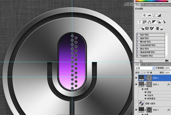Image resolution: width=171 pixels, height=115 pixels.
Task: Hide the 形状 3 layer
Action: [x=136, y=84]
